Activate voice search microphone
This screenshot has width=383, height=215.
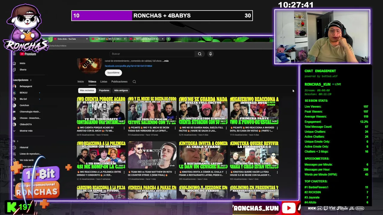pyautogui.click(x=210, y=54)
